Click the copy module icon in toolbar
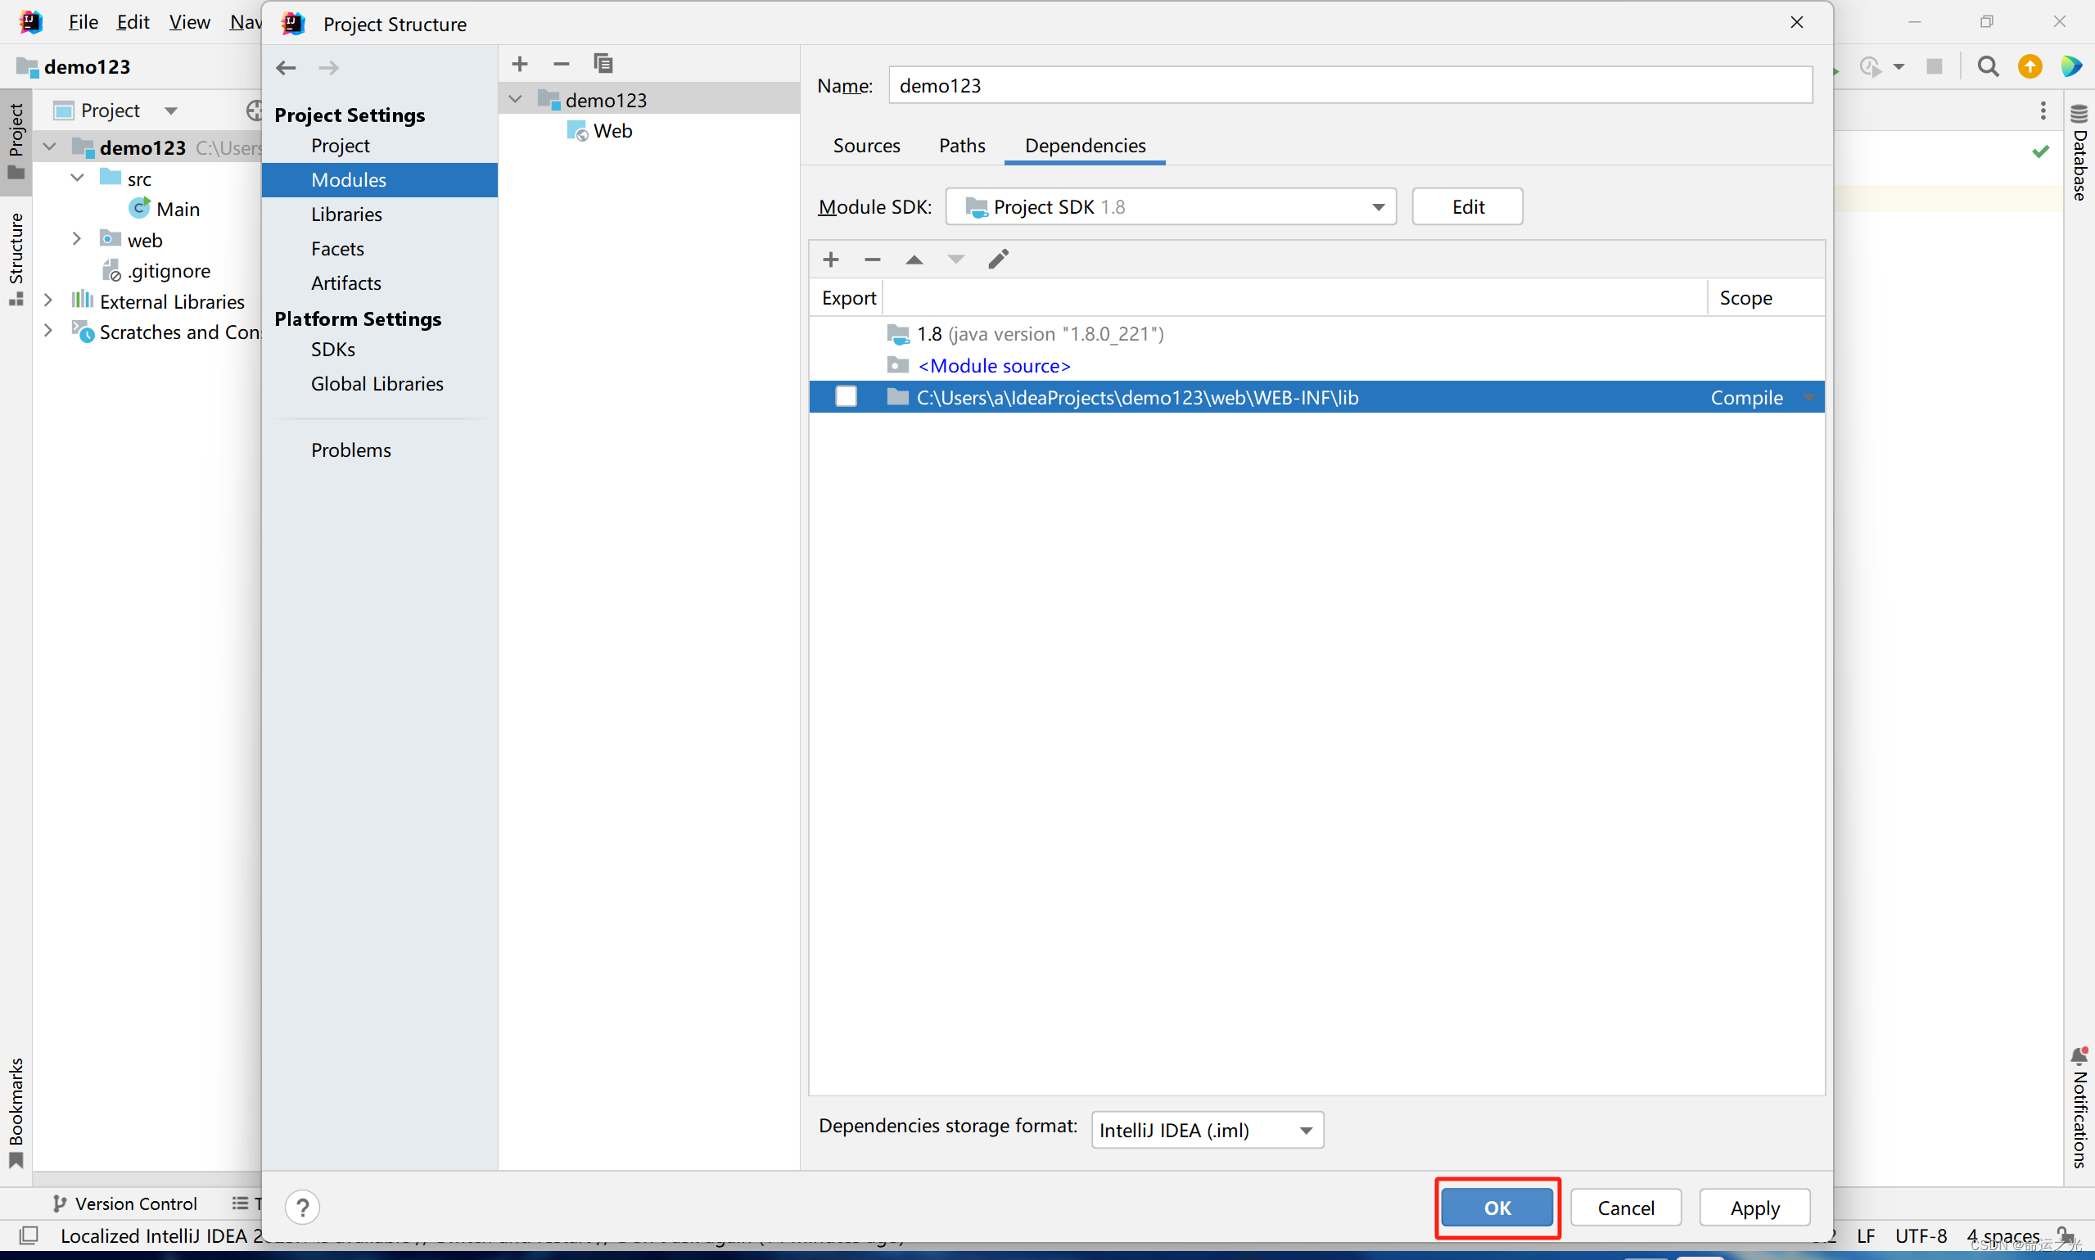 tap(602, 63)
